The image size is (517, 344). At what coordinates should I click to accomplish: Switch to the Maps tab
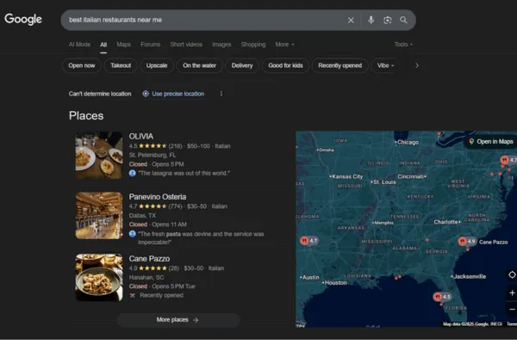(x=124, y=44)
